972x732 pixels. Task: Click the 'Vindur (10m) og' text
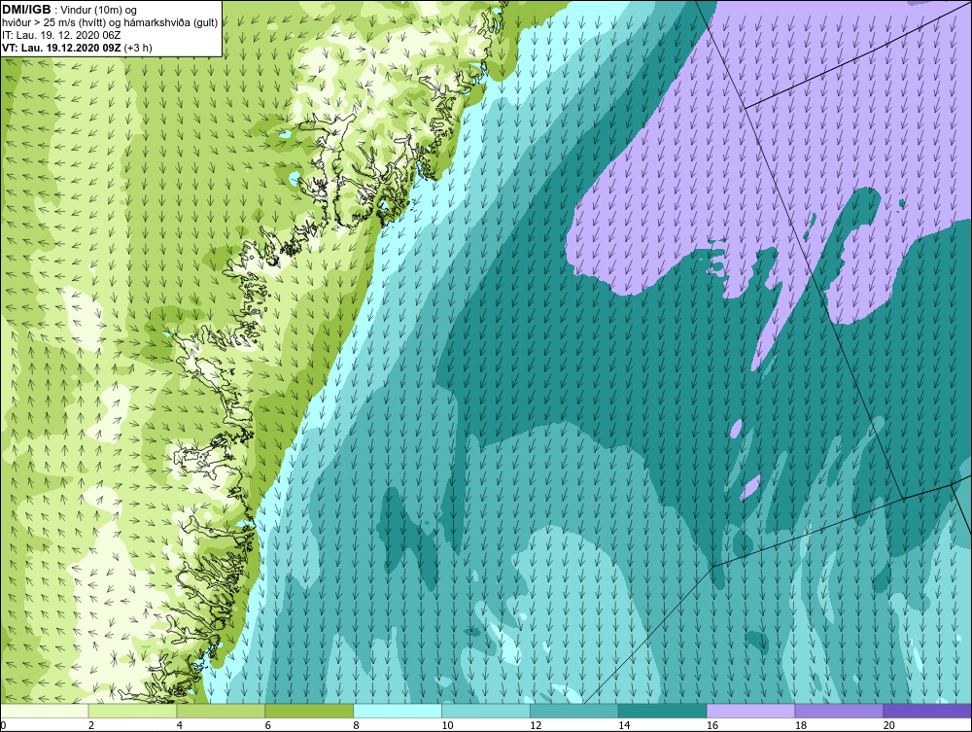coord(99,11)
